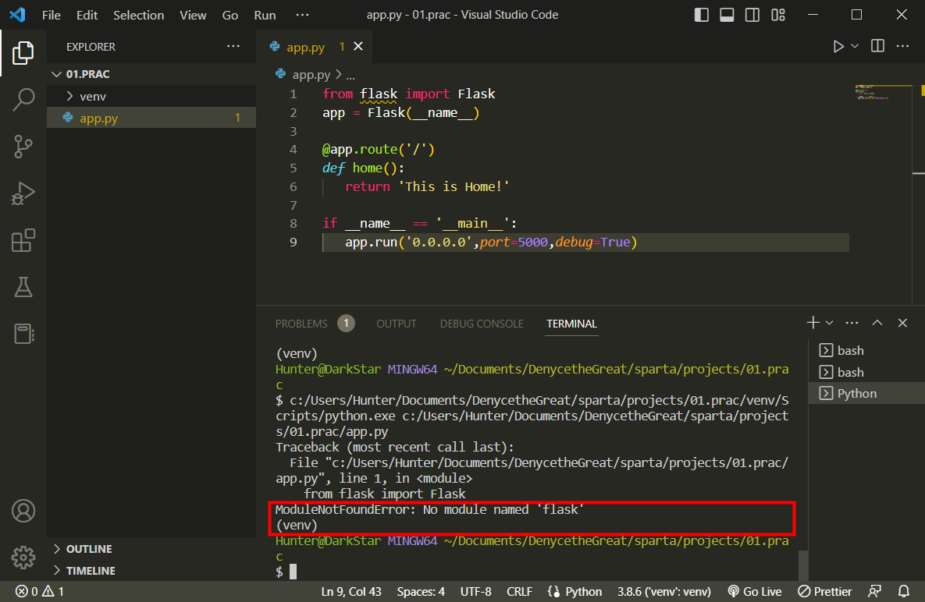This screenshot has height=602, width=925.
Task: Open the notebook icon view in activity bar
Action: tap(23, 334)
